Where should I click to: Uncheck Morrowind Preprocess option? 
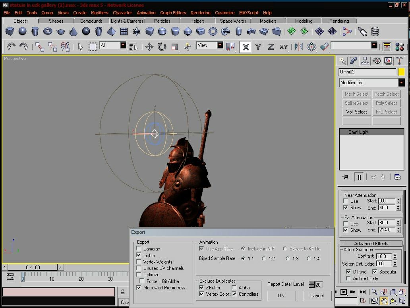click(139, 287)
